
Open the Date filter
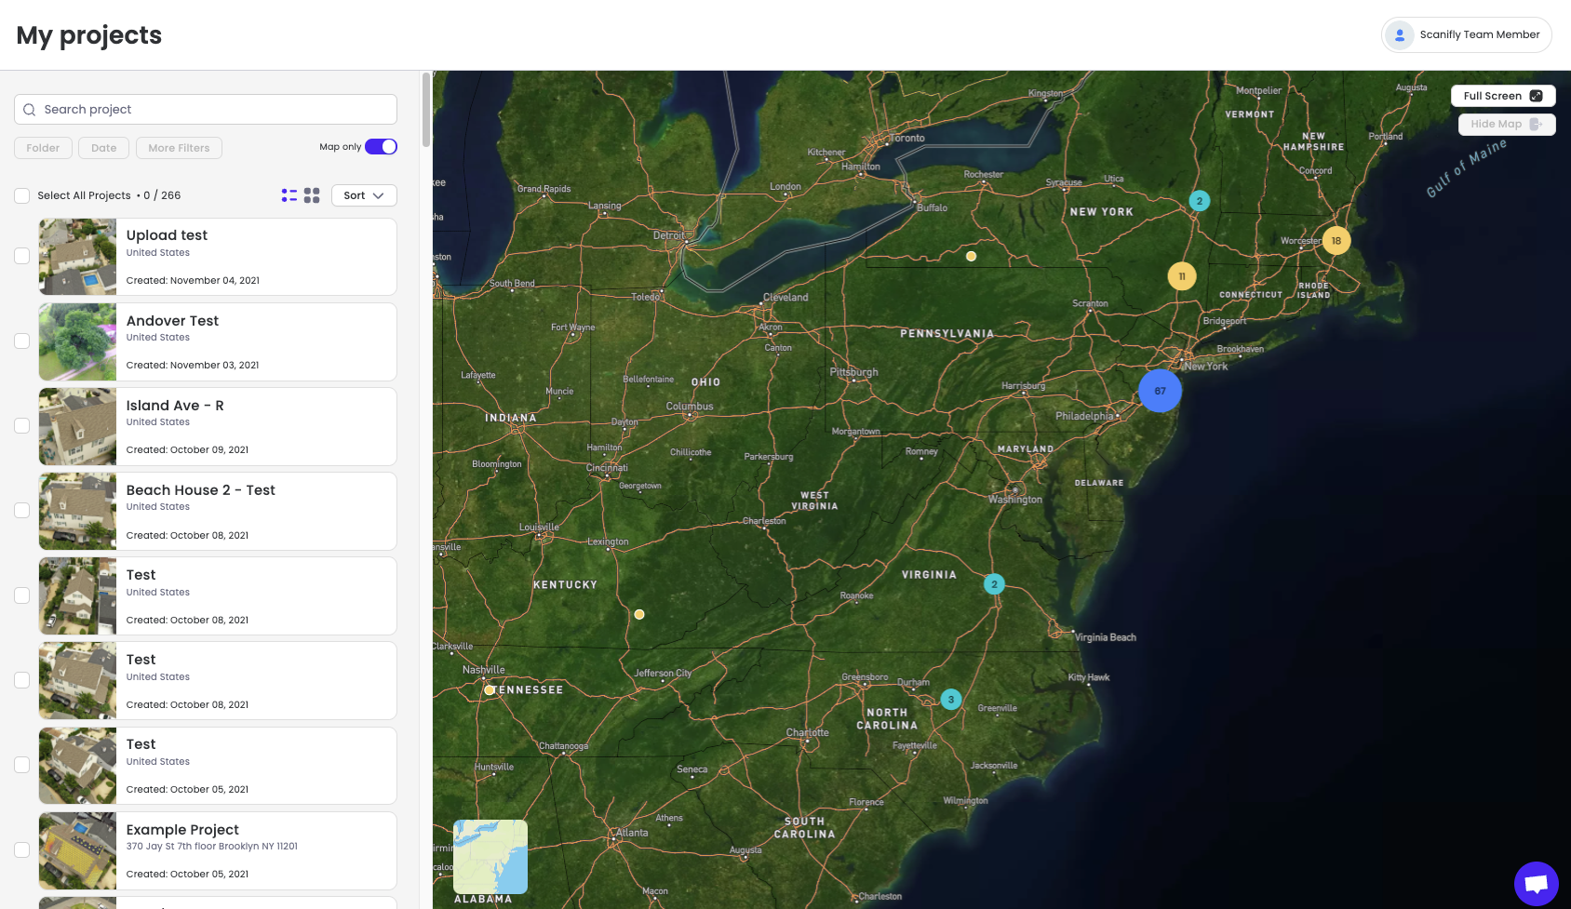tap(104, 148)
